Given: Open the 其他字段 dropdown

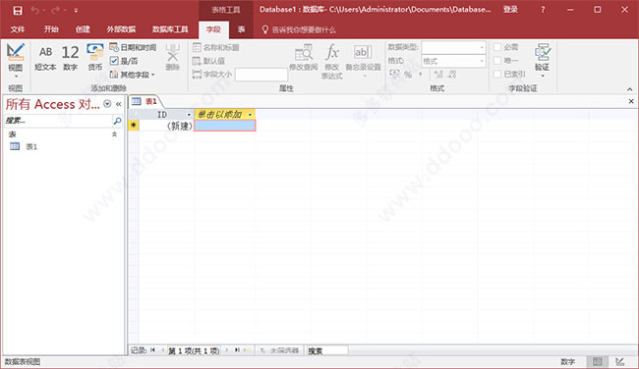Looking at the screenshot, I should point(132,75).
